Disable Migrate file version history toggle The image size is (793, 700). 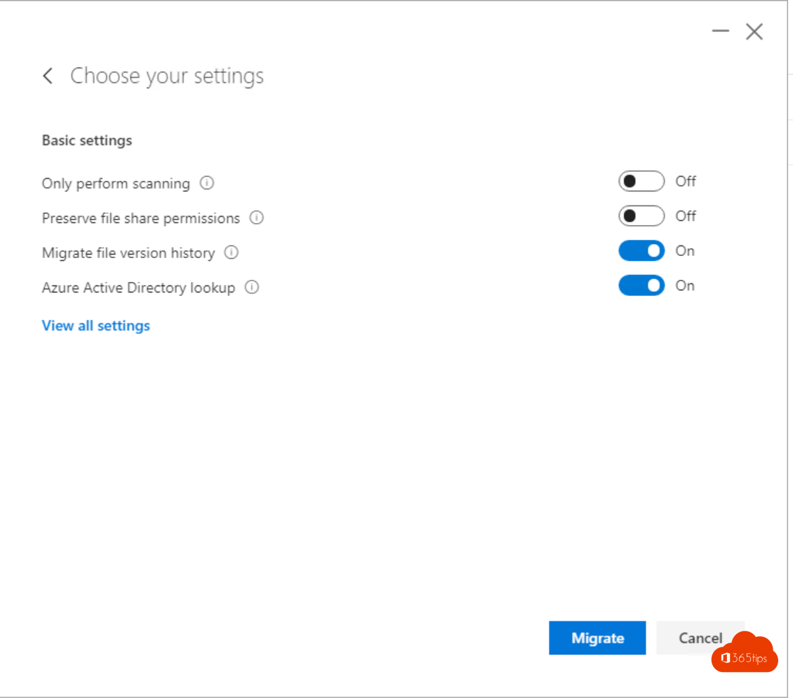pyautogui.click(x=641, y=250)
